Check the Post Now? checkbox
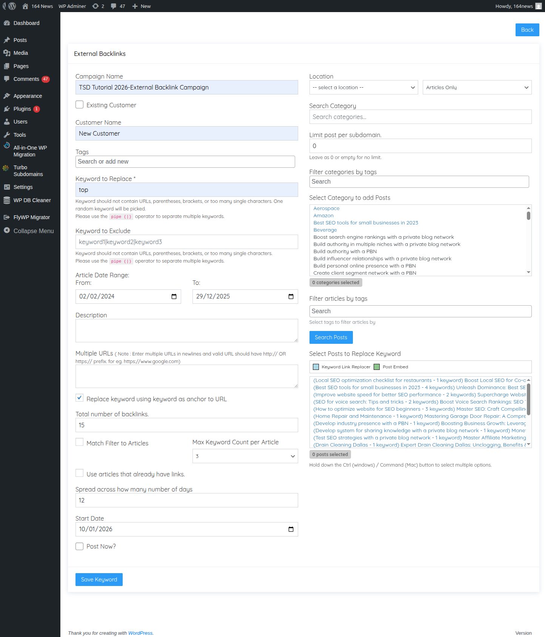Image resolution: width=545 pixels, height=637 pixels. (x=79, y=546)
